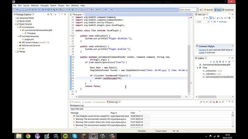This screenshot has height=139, width=248.
Task: Click the Quick Access search field
Action: (x=188, y=10)
